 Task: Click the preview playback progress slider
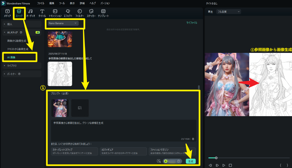(249, 158)
